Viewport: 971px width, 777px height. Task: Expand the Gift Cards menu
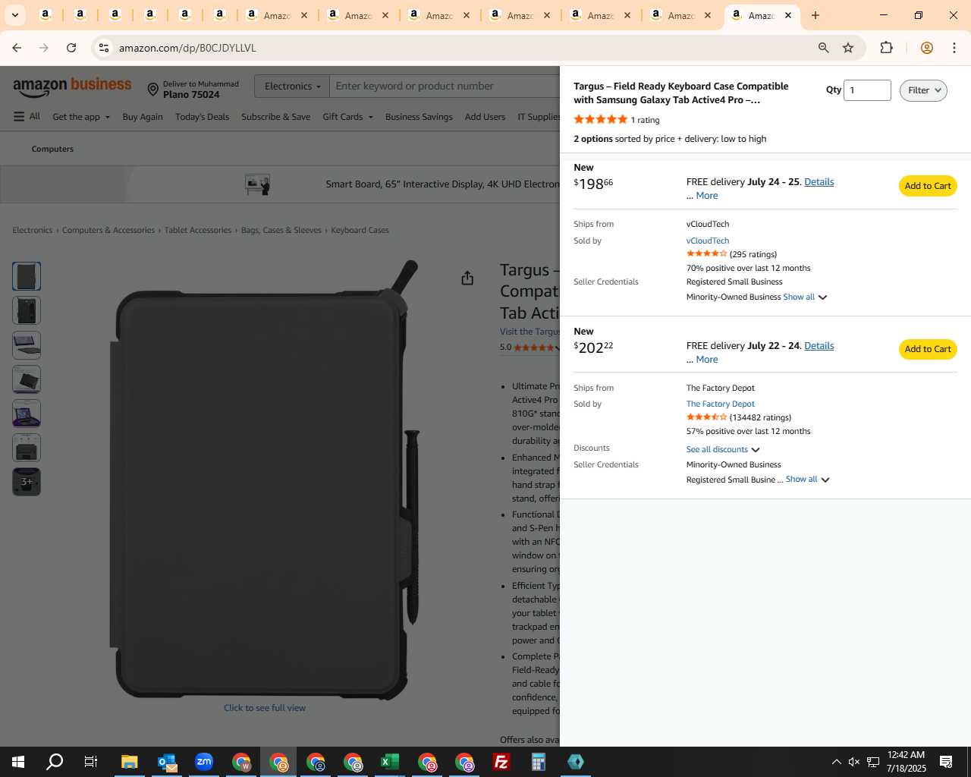(347, 117)
